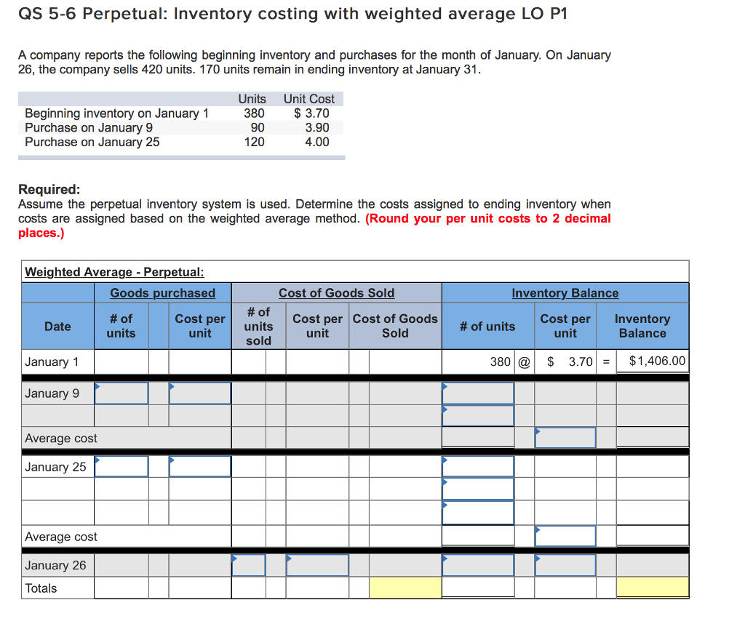Viewport: 745px width, 624px height.
Task: Click the yellow Totals Inventory Balance cell
Action: coord(653,587)
